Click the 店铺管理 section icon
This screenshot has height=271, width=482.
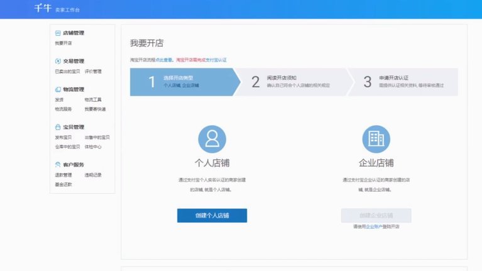click(x=58, y=33)
